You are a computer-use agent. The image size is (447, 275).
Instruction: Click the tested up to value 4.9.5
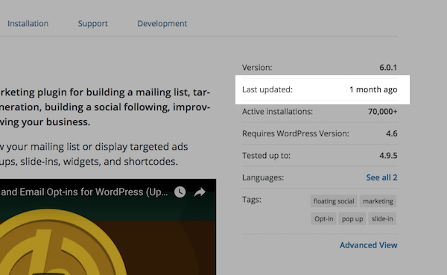pyautogui.click(x=388, y=156)
